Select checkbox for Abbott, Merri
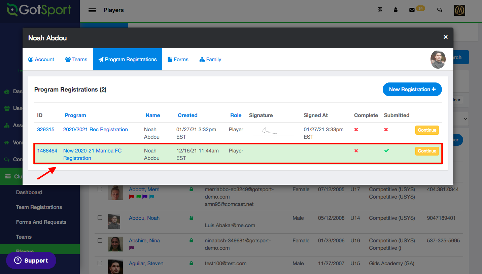Image resolution: width=482 pixels, height=274 pixels. [x=100, y=189]
